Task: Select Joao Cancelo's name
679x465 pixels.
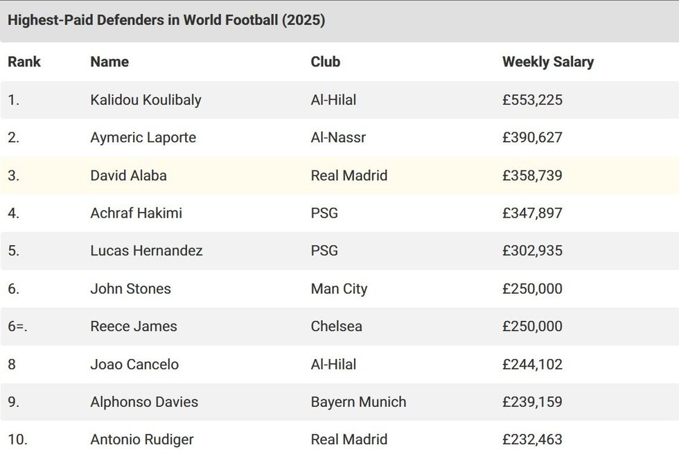Action: coord(134,364)
